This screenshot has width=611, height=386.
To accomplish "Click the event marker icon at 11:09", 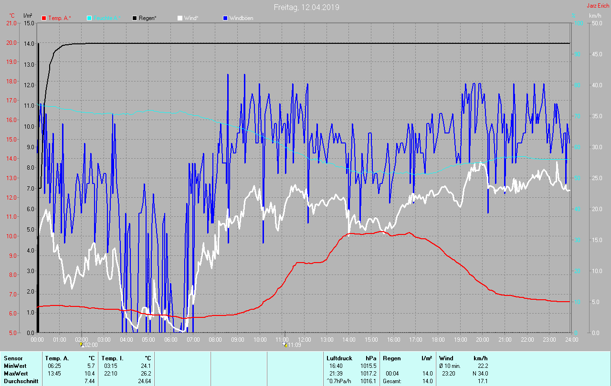I will point(285,345).
